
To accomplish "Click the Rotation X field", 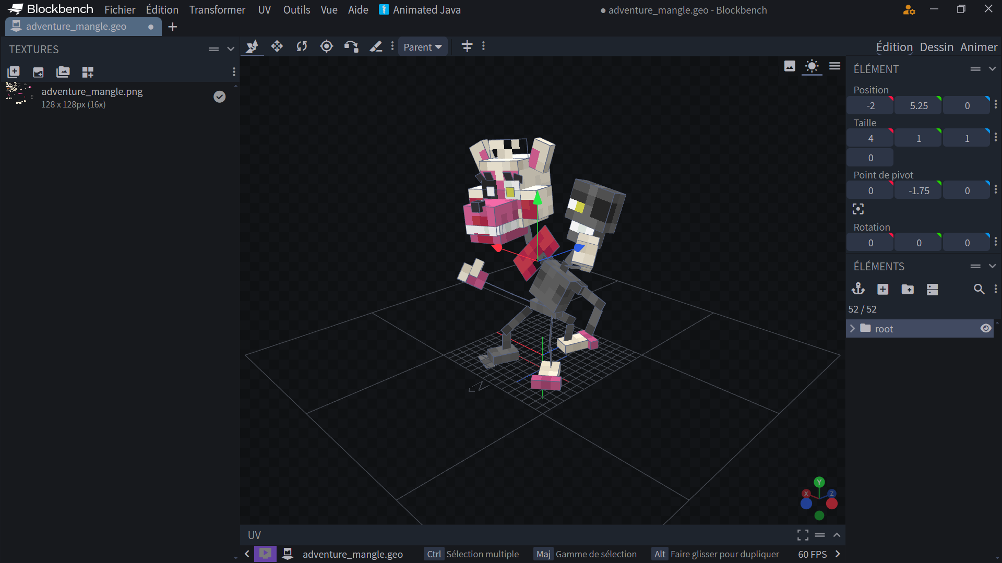I will [870, 243].
